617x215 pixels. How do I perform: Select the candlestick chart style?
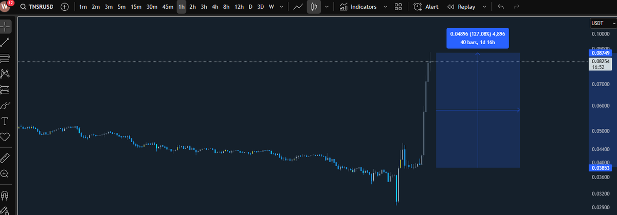point(314,7)
